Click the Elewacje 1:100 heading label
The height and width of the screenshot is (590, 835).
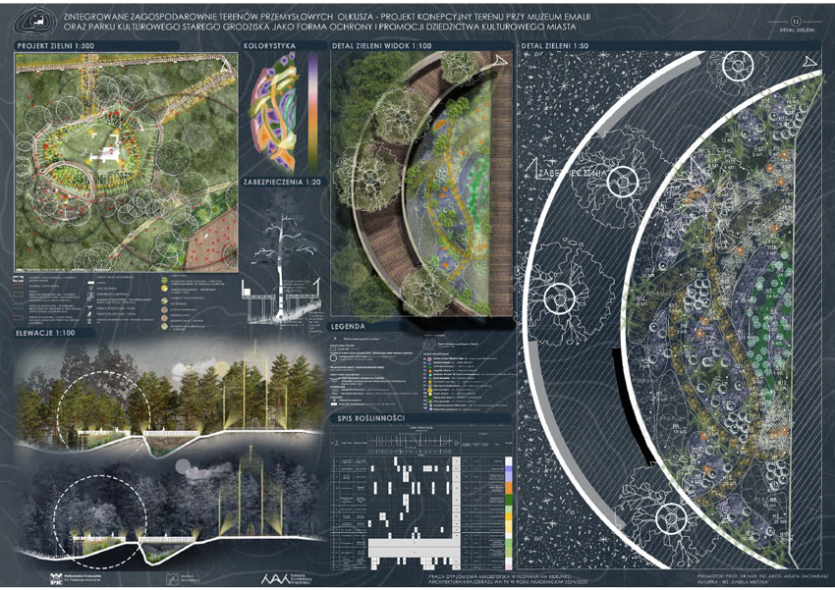[x=48, y=333]
